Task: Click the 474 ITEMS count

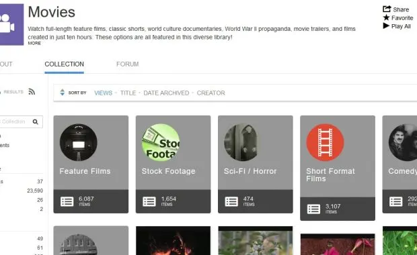Action: pos(249,201)
